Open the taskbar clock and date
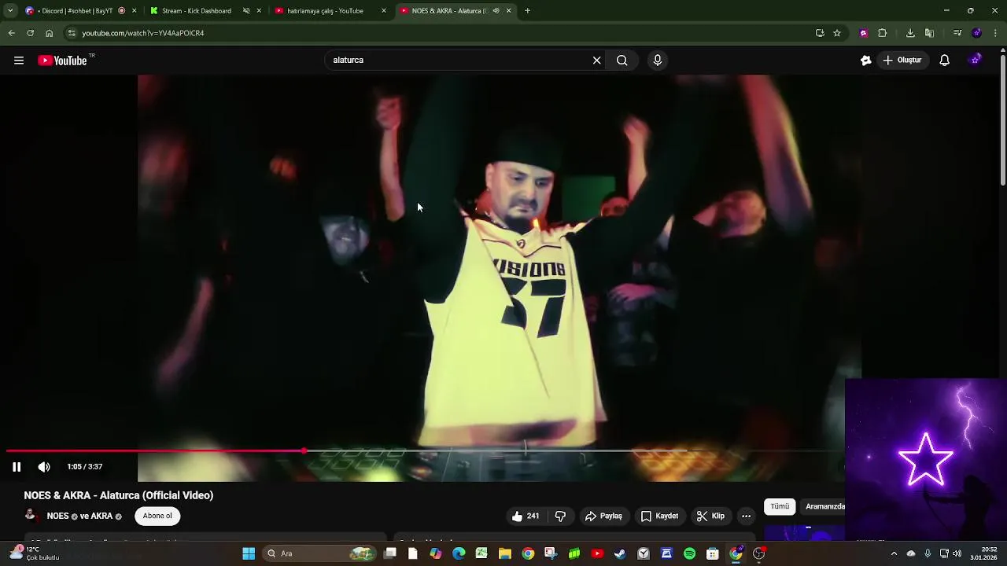Viewport: 1007px width, 566px height. [x=983, y=553]
